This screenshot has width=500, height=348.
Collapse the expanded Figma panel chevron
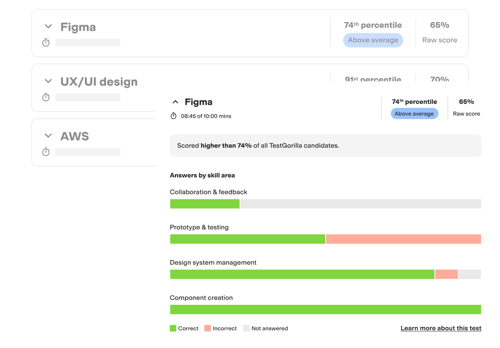pyautogui.click(x=175, y=102)
